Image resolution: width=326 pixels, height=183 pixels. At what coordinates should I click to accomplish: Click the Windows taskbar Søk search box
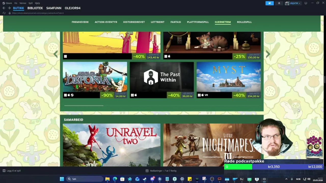85,179
